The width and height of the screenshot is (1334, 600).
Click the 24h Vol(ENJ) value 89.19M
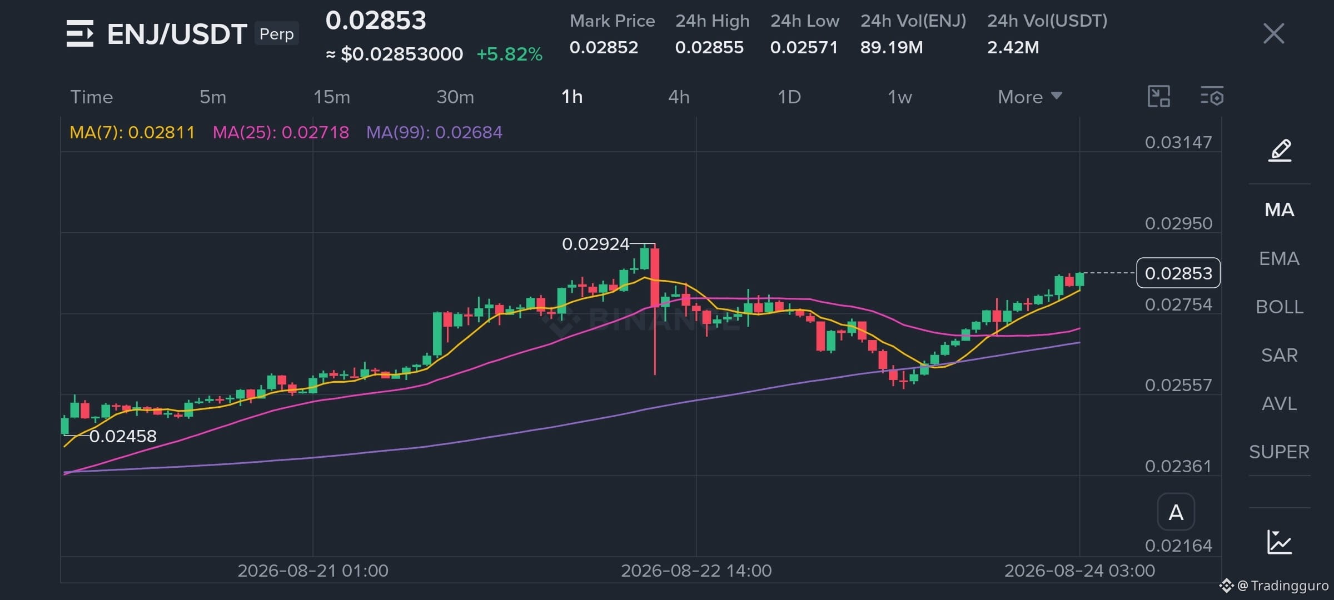tap(892, 47)
